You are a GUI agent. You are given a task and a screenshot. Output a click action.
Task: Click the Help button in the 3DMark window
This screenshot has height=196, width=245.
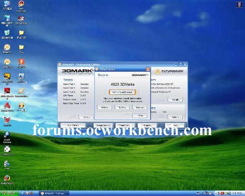[175, 125]
